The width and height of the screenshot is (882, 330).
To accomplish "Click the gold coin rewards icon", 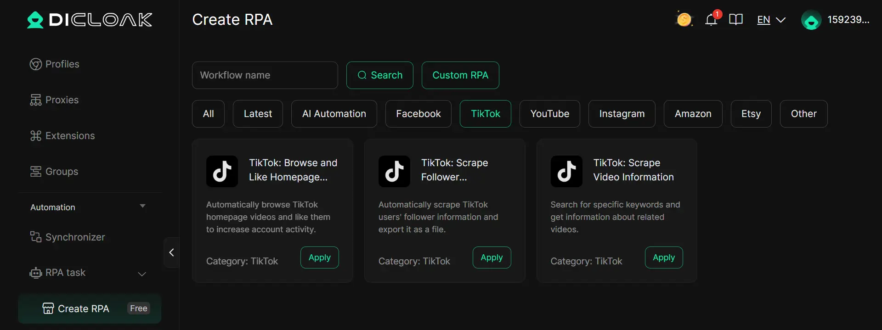I will tap(684, 20).
